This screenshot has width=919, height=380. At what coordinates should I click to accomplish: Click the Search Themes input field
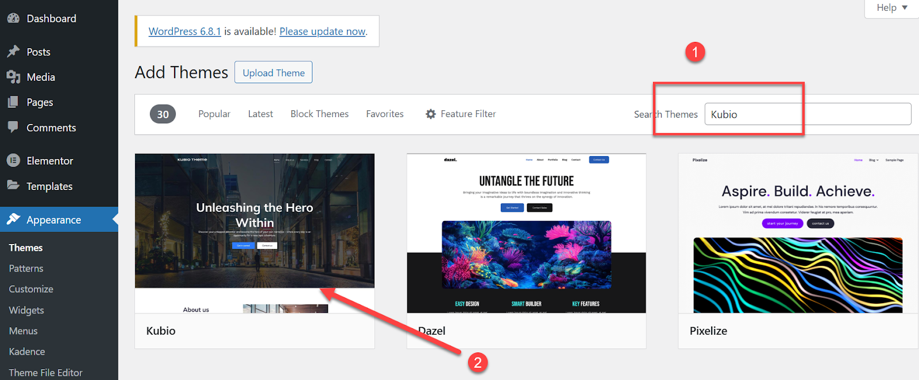coord(808,114)
